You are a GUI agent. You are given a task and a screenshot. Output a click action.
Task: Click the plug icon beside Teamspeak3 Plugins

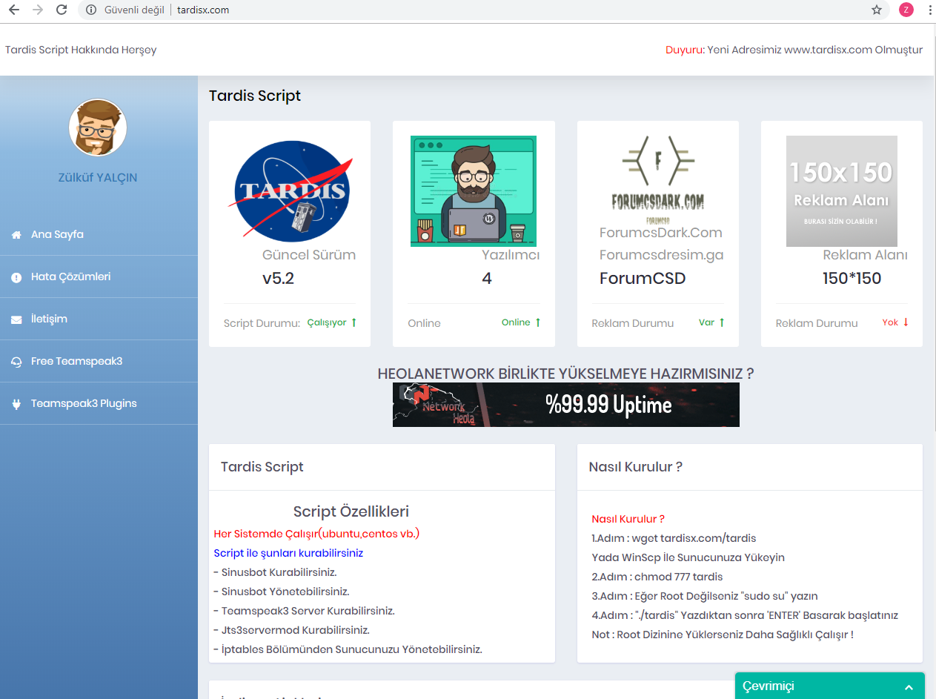point(16,404)
